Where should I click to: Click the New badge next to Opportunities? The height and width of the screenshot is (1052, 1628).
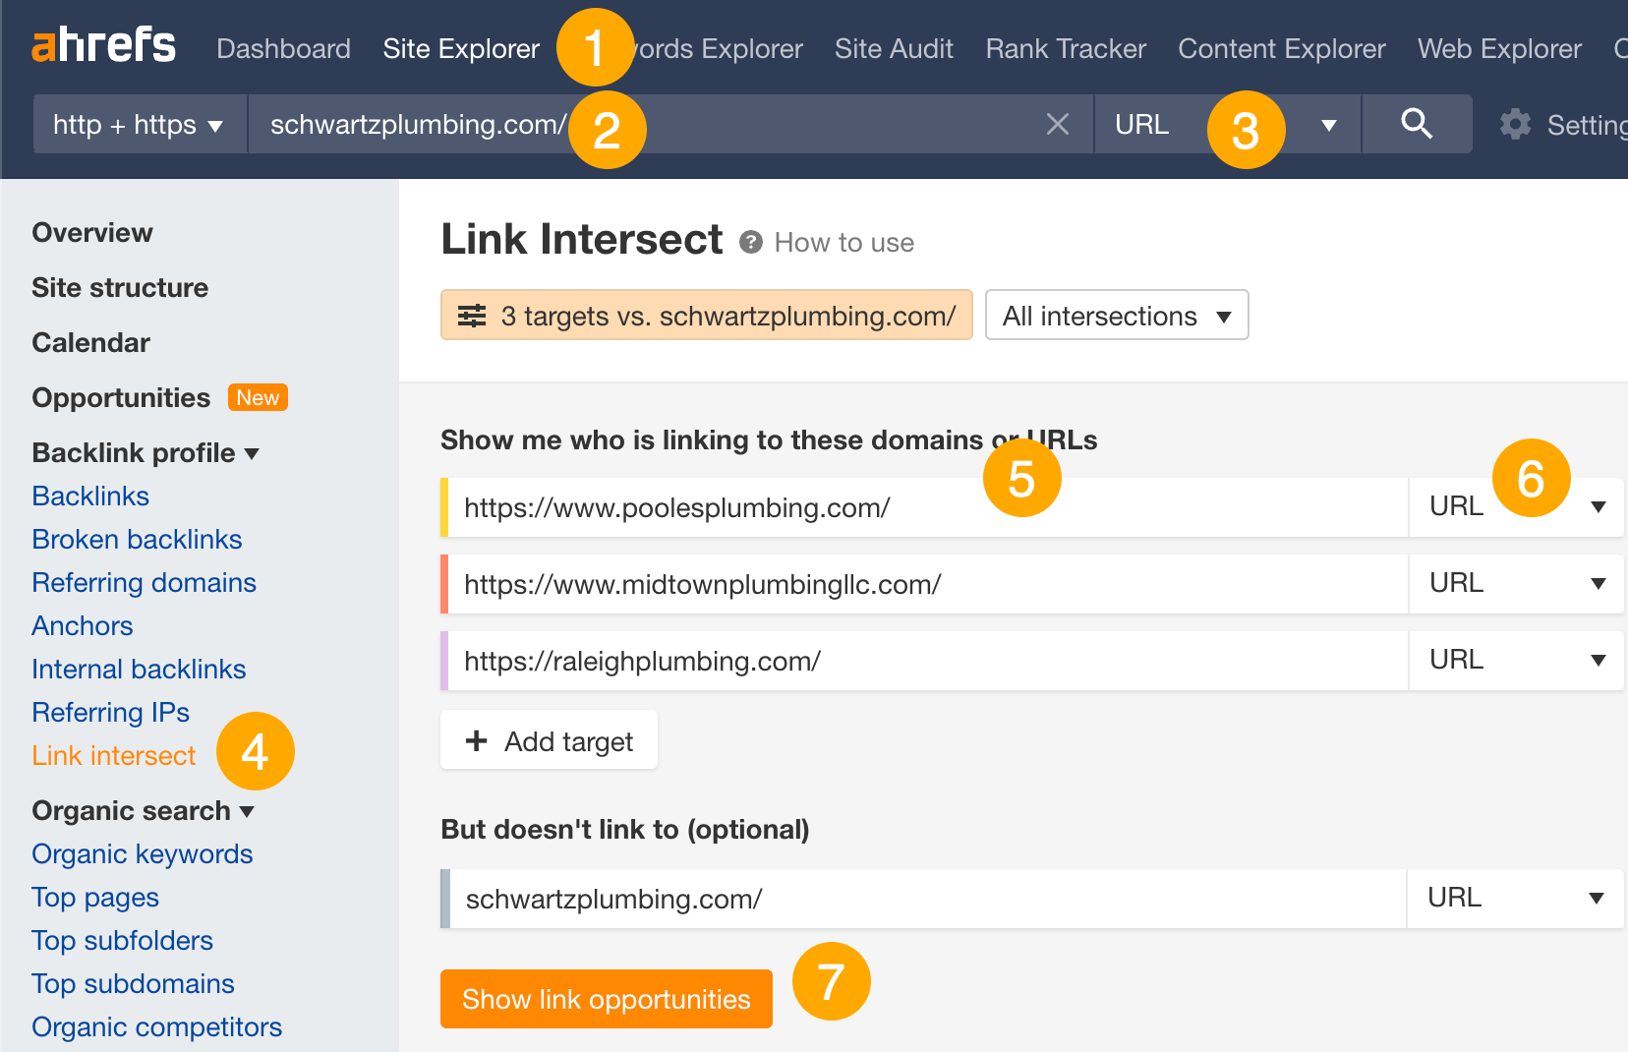tap(258, 397)
